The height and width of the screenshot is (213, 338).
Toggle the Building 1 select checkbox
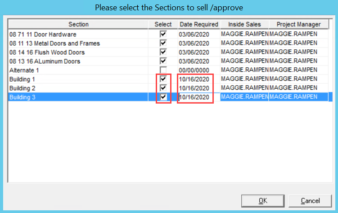[x=163, y=79]
